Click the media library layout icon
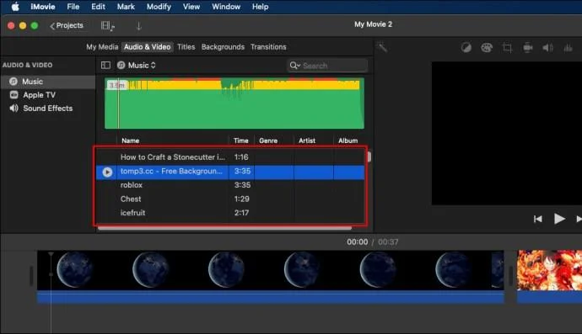This screenshot has width=582, height=334. pyautogui.click(x=108, y=25)
